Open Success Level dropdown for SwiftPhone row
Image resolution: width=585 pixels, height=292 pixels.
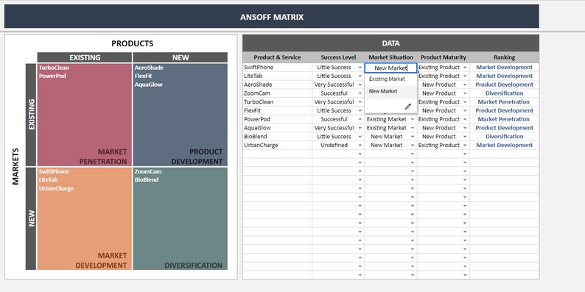click(360, 68)
